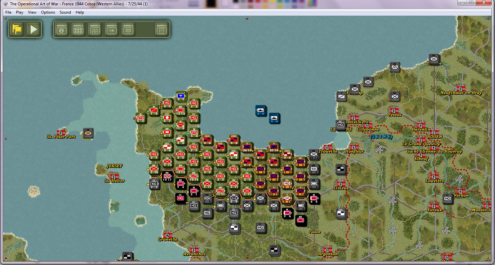Click the Falaise town label
Screen dimensions: 495x265
(314, 232)
